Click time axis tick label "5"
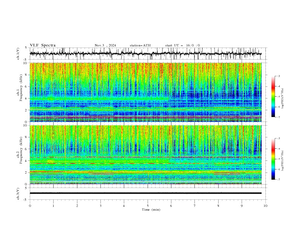The width and height of the screenshot is (299, 231). (148, 206)
